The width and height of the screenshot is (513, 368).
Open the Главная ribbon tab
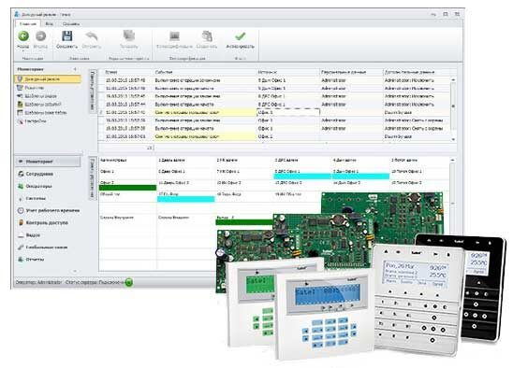28,24
